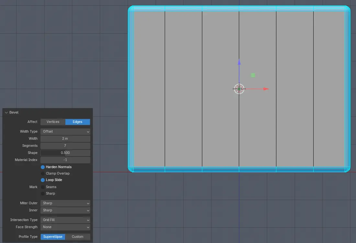Open the Width Type dropdown
The image size is (356, 243).
point(65,132)
